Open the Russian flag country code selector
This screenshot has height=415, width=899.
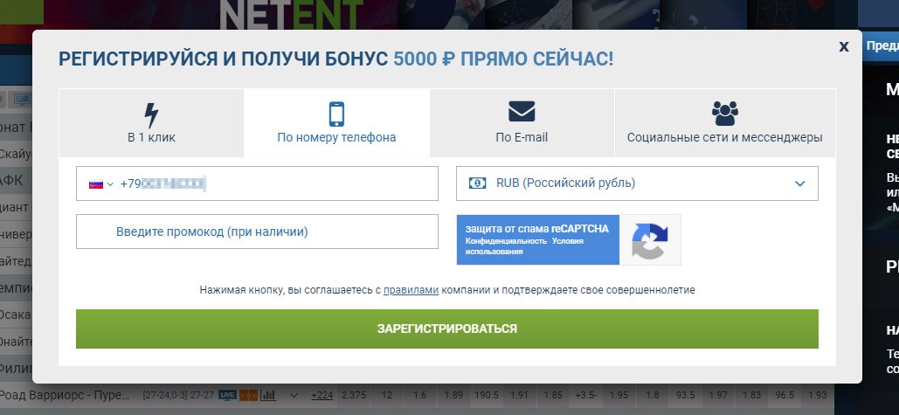coord(100,184)
